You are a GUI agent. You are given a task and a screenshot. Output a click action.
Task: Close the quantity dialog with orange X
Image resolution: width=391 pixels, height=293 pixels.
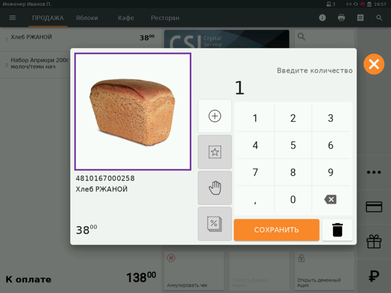[x=374, y=64]
